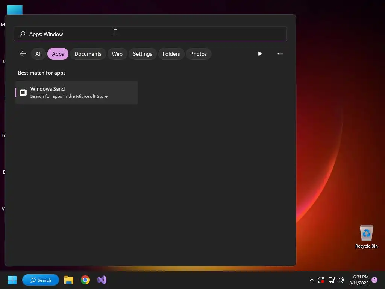The image size is (385, 289).
Task: Select the Recycle Bin desktop icon
Action: (x=366, y=237)
